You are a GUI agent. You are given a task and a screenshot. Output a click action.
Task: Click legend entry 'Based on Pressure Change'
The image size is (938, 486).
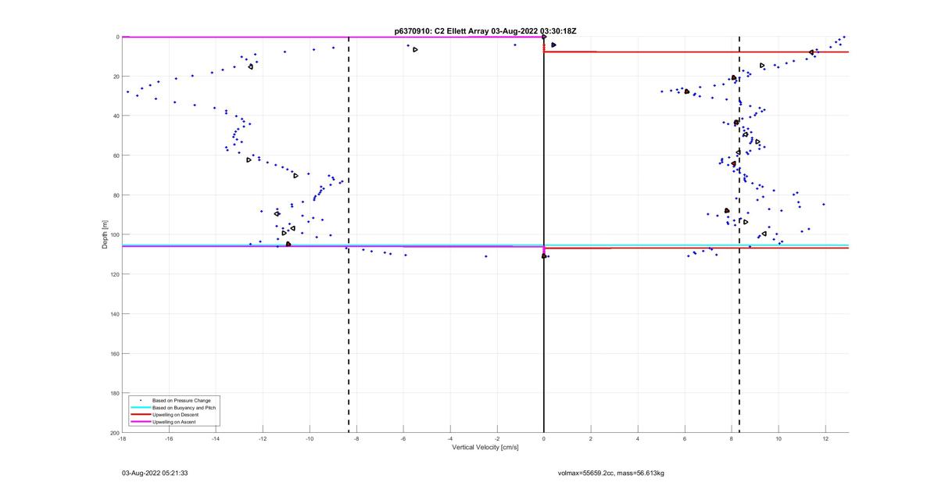tap(181, 401)
